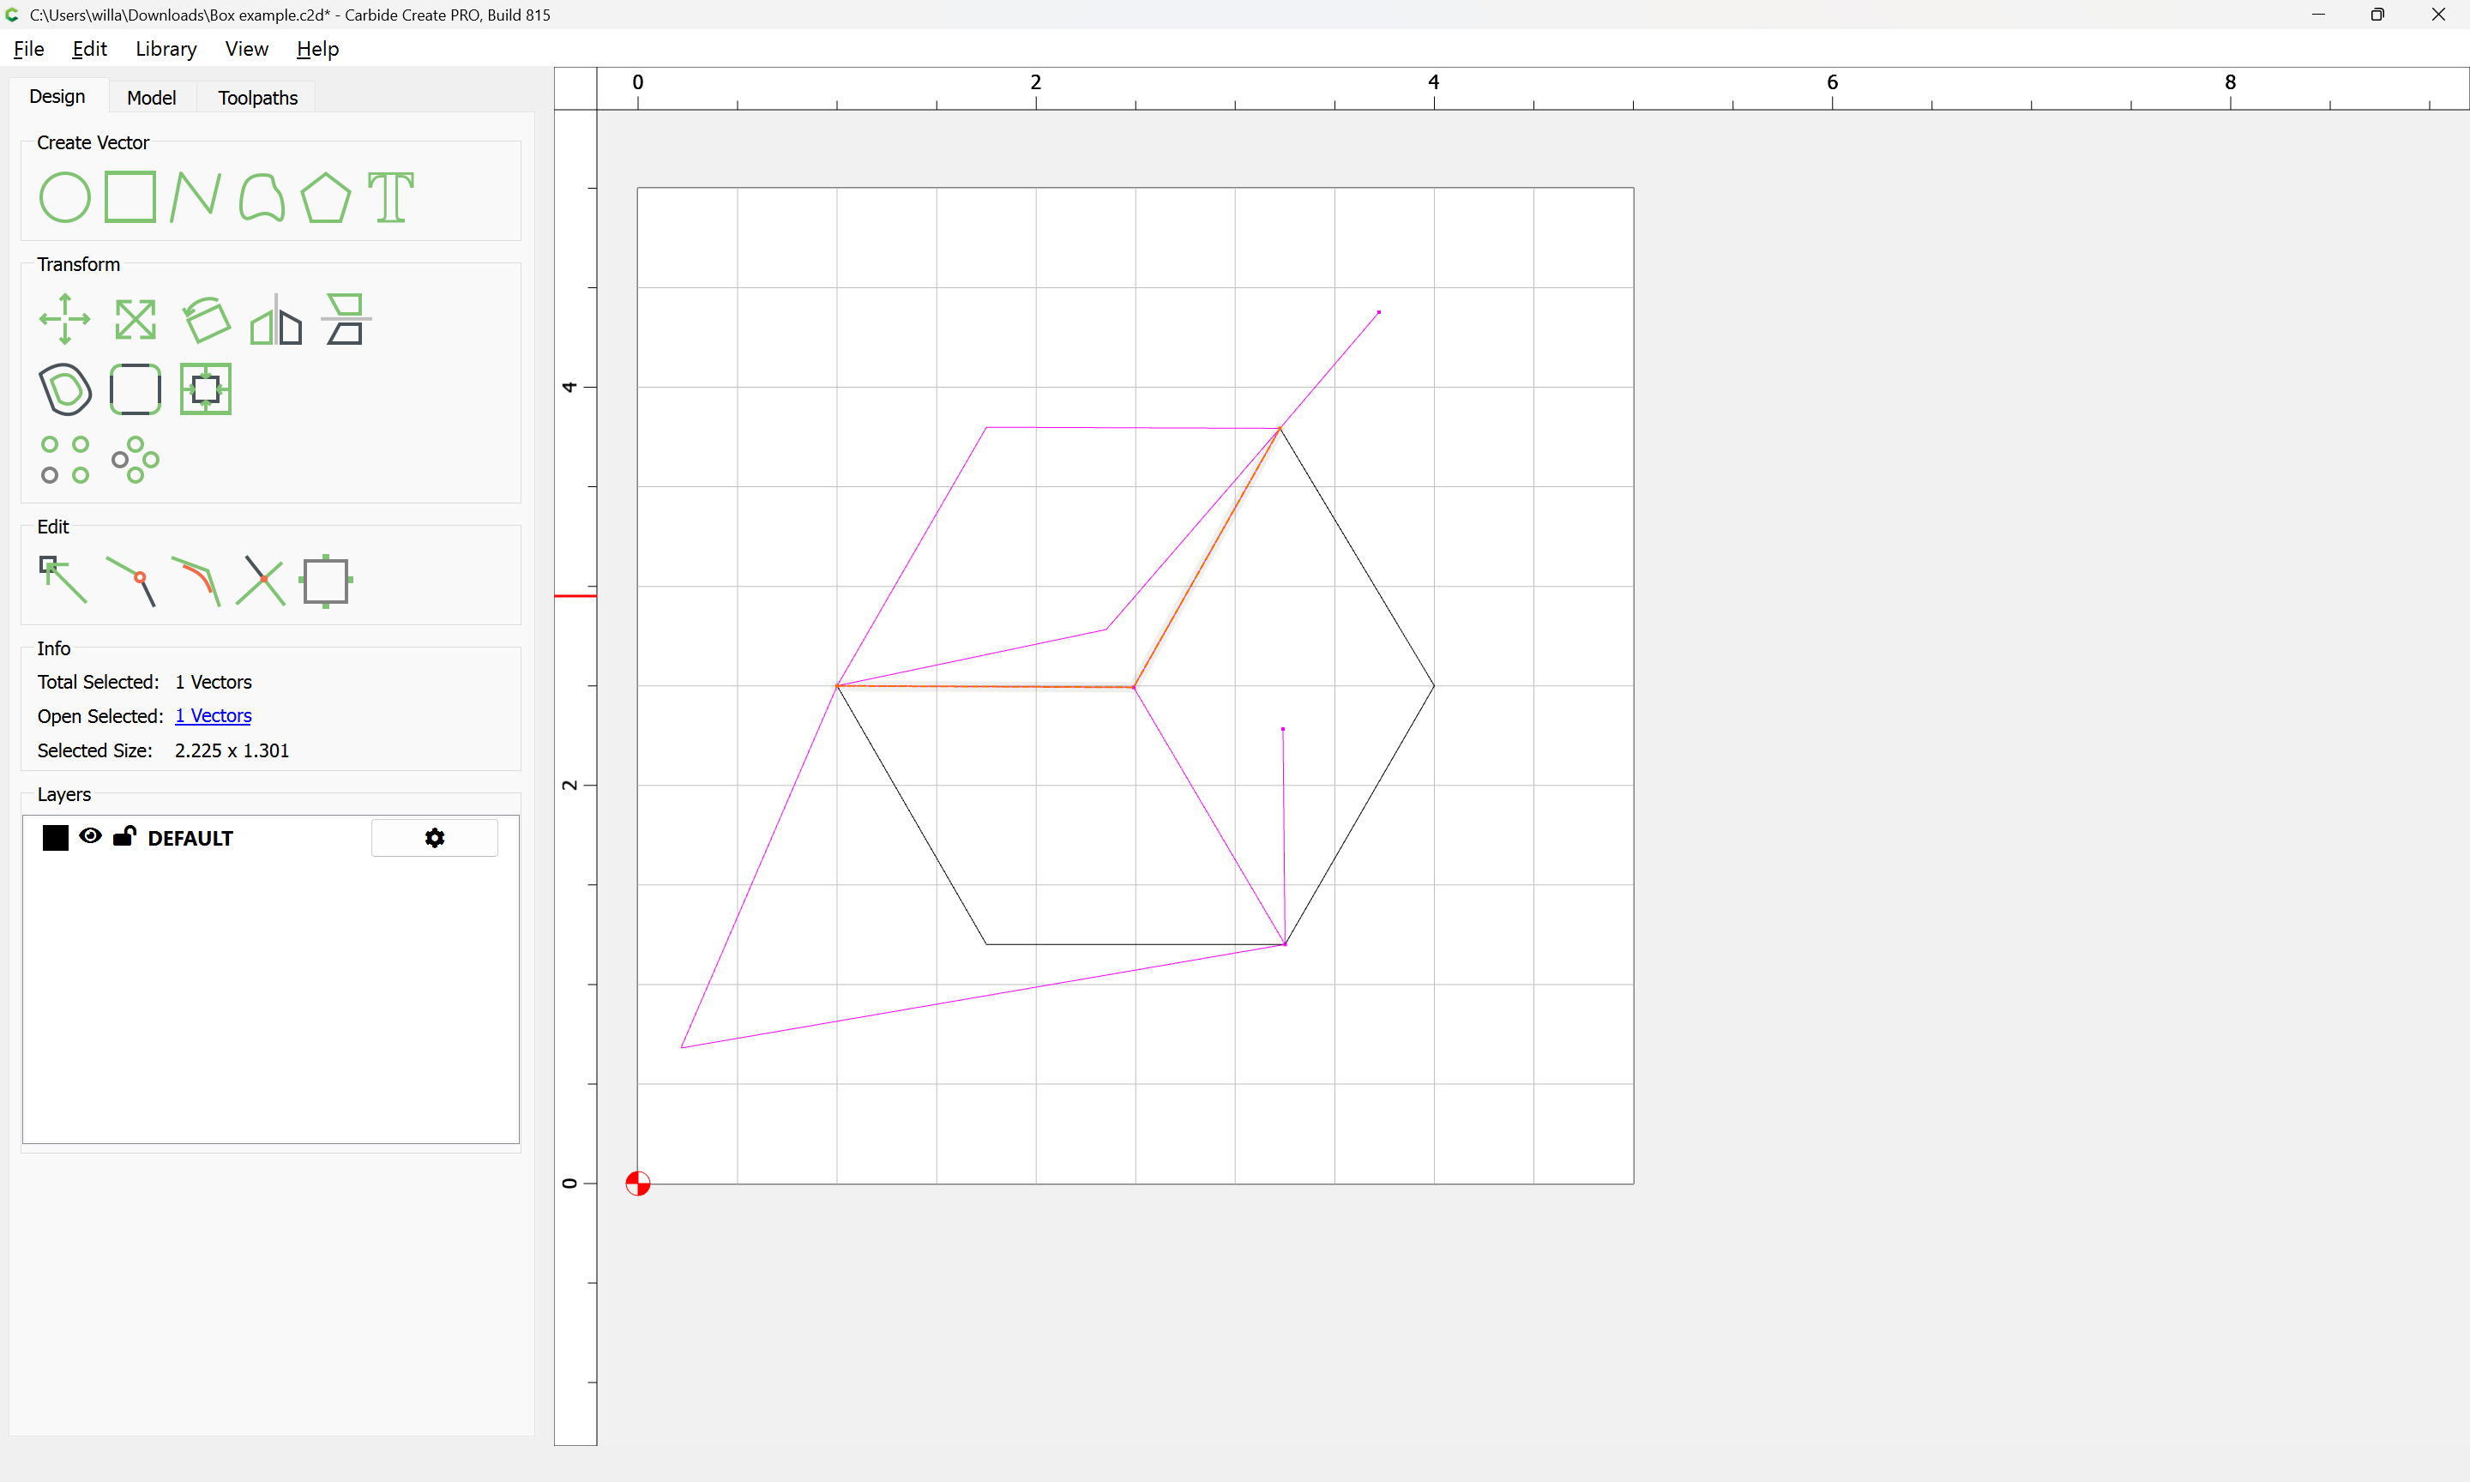Toggle DEFAULT layer visibility eye
Screen dimensions: 2470x1482
90,836
